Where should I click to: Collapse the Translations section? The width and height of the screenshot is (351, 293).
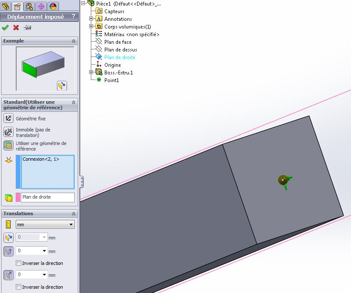point(74,214)
